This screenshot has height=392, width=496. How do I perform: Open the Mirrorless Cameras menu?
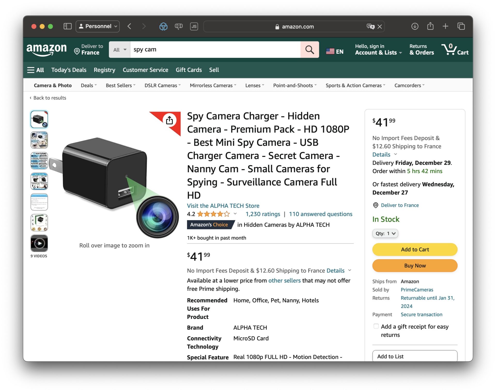[213, 85]
